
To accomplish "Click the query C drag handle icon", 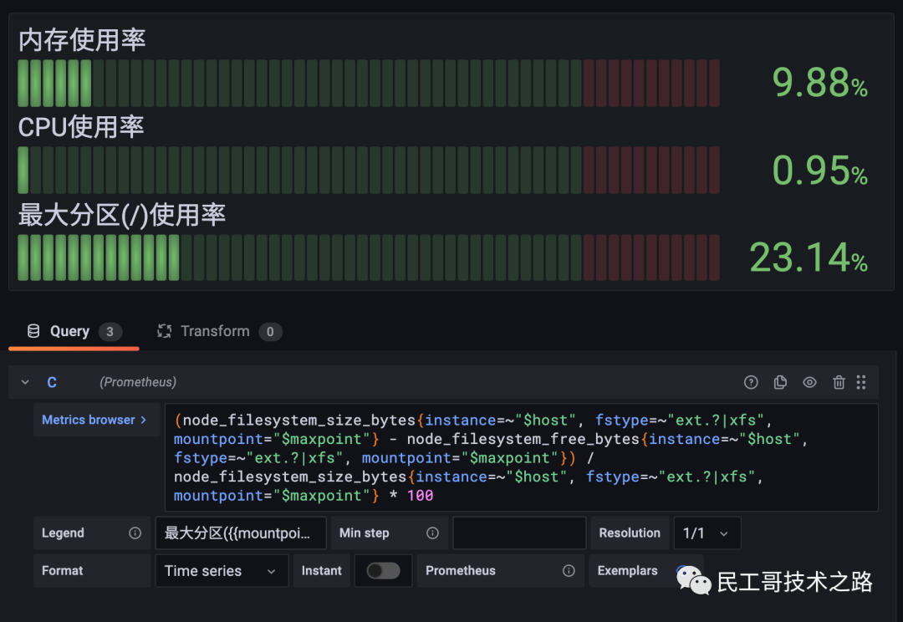I will [861, 382].
